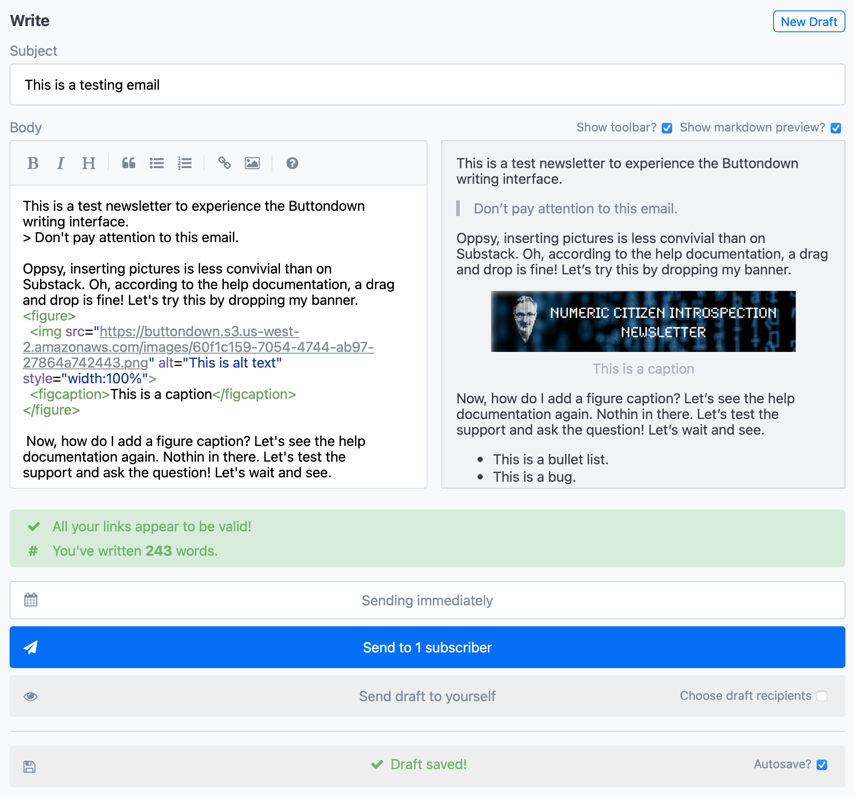This screenshot has height=797, width=855.
Task: Click the Unordered list icon
Action: (x=156, y=163)
